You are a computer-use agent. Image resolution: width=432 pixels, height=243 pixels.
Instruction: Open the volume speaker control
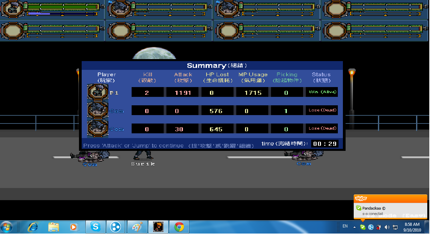(387, 227)
